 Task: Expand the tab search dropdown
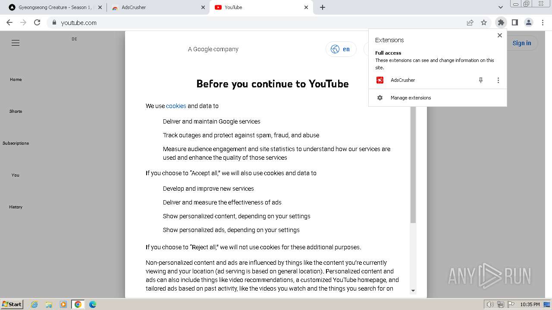[500, 7]
